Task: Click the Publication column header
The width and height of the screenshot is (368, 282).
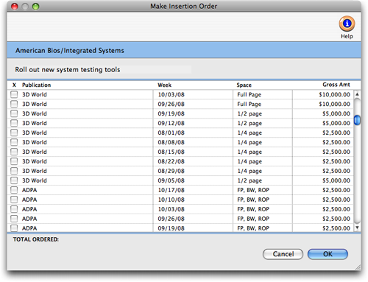Action: [x=36, y=85]
